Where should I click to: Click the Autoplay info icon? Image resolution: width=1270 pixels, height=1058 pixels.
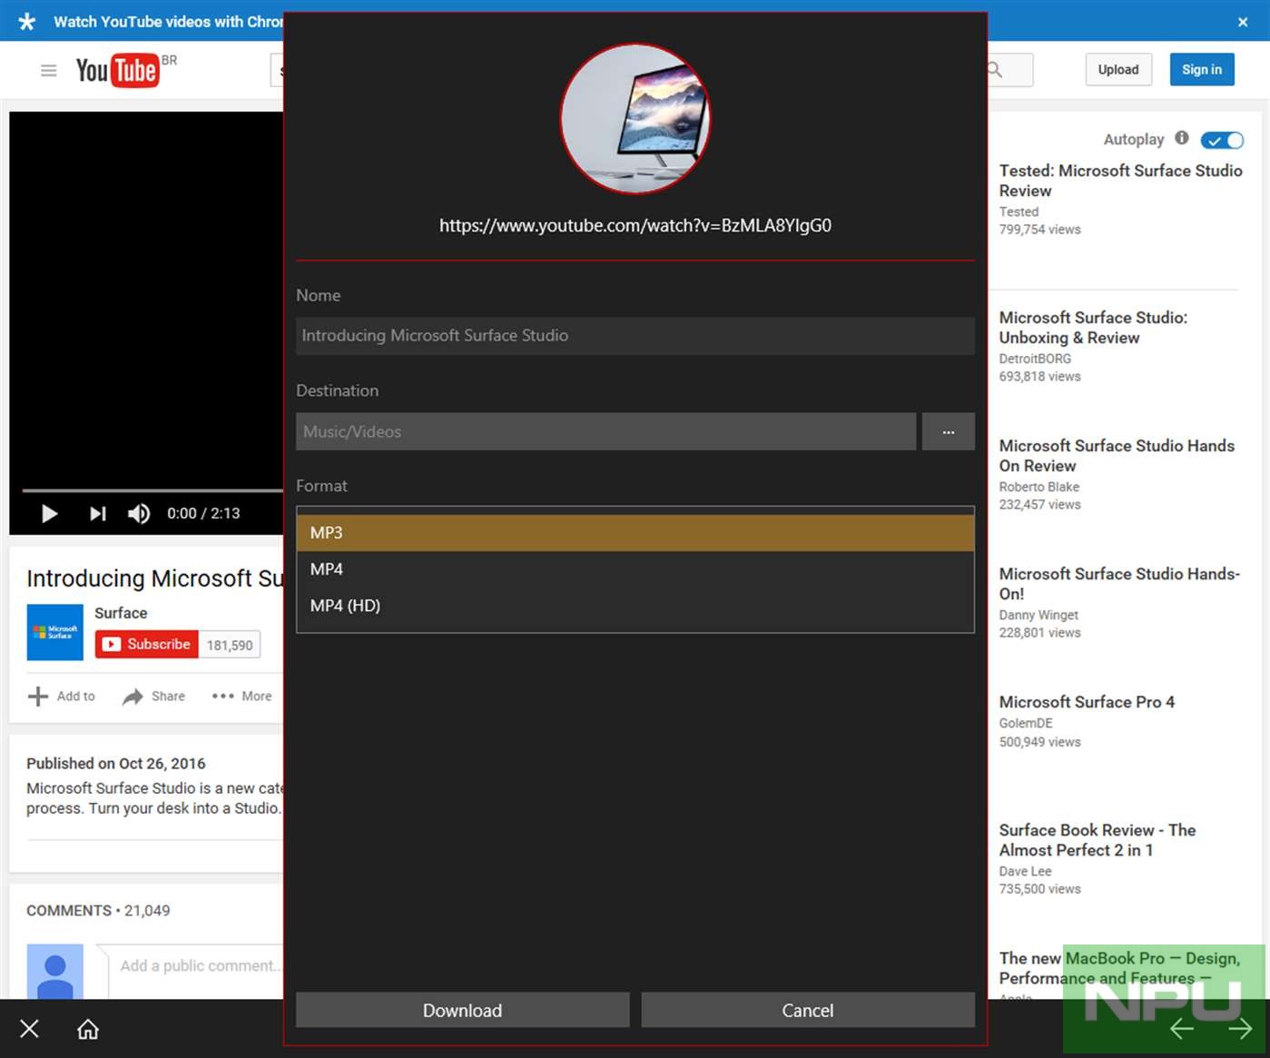pyautogui.click(x=1181, y=138)
